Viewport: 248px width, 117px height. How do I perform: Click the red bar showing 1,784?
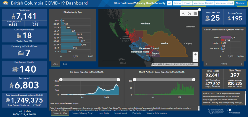click(x=222, y=40)
